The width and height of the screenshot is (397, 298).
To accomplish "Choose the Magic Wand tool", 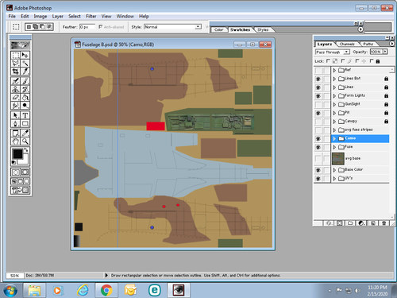I will pyautogui.click(x=25, y=63).
